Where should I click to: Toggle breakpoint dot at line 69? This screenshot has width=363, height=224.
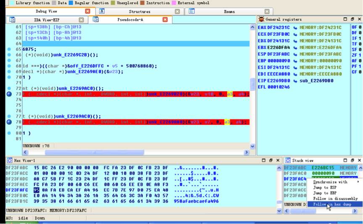[9, 71]
